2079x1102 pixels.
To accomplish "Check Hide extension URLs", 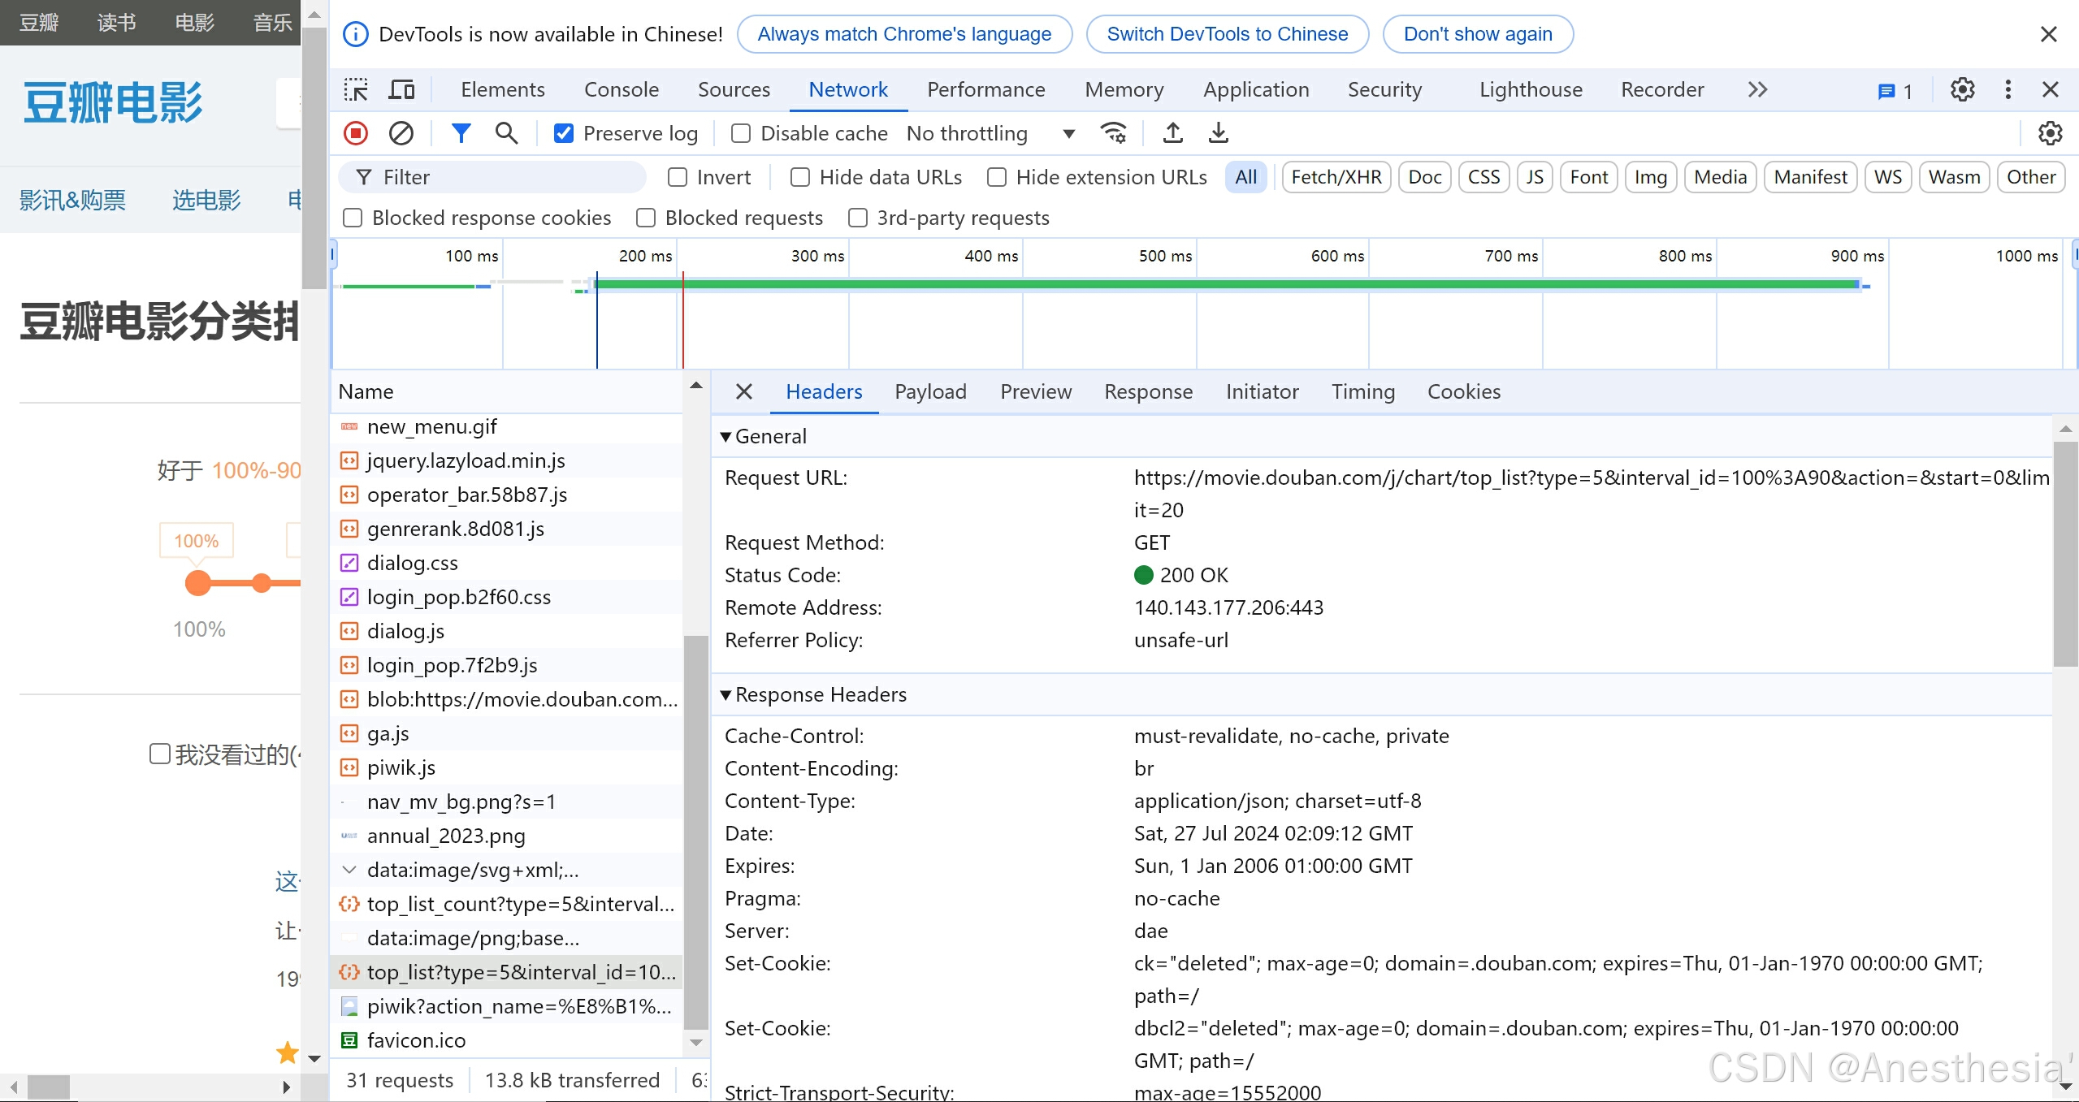I will click(x=997, y=177).
